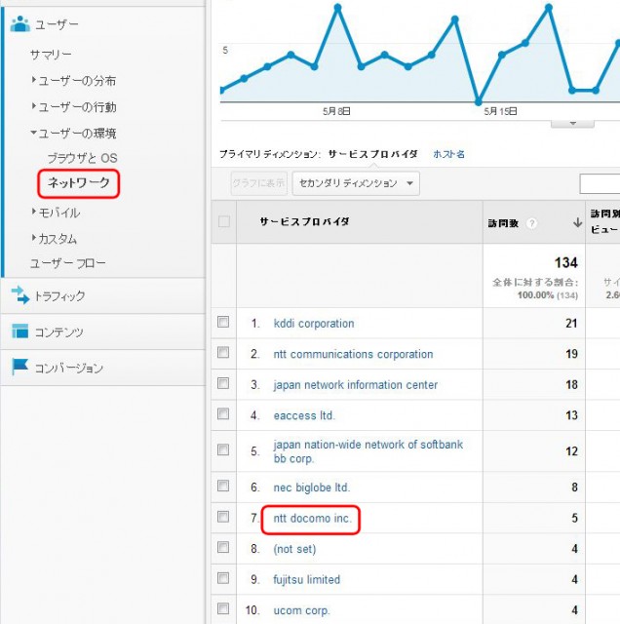Open サマリー in the user menu
Viewport: 620px width, 624px height.
click(51, 55)
